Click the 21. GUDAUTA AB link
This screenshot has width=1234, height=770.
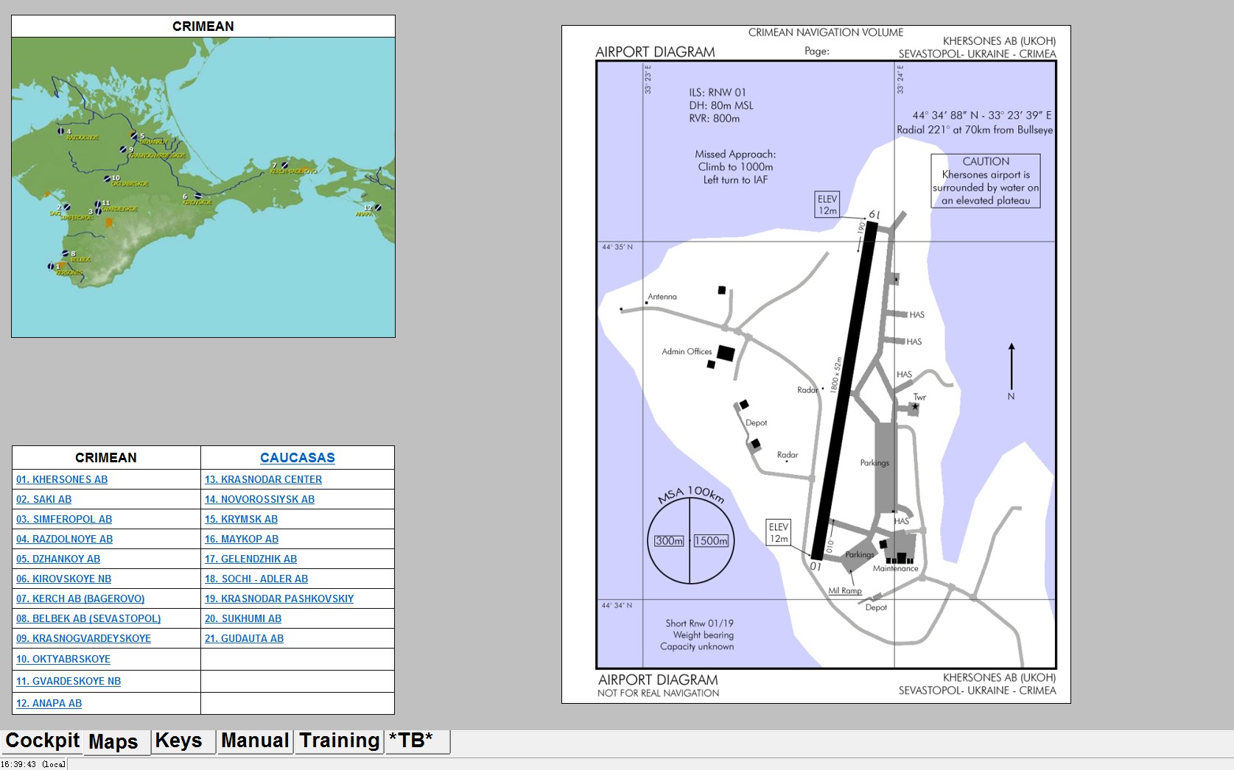click(245, 638)
